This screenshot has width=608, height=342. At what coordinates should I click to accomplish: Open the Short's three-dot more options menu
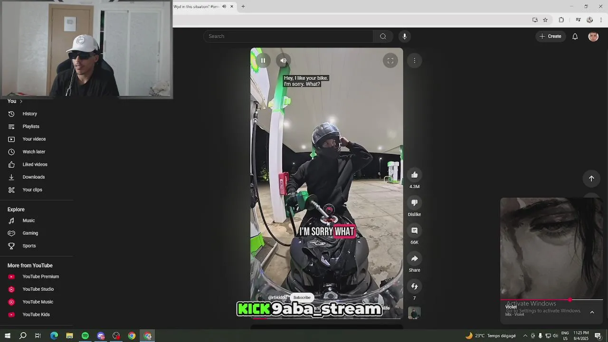point(414,60)
